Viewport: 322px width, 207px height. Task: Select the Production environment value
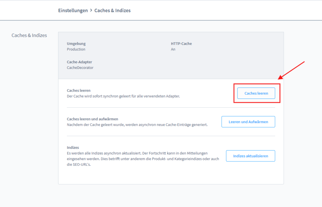(x=76, y=49)
